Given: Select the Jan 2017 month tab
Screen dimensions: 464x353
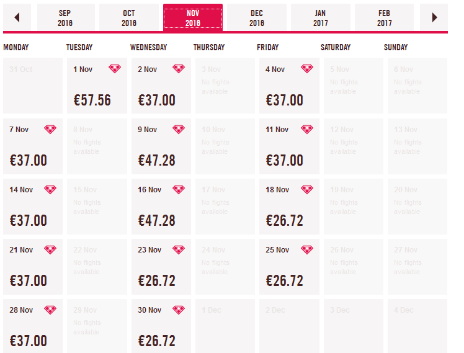Looking at the screenshot, I should click(x=321, y=17).
